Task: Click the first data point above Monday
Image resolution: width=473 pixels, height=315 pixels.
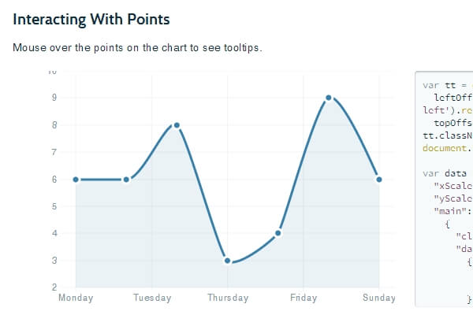Action: [76, 180]
